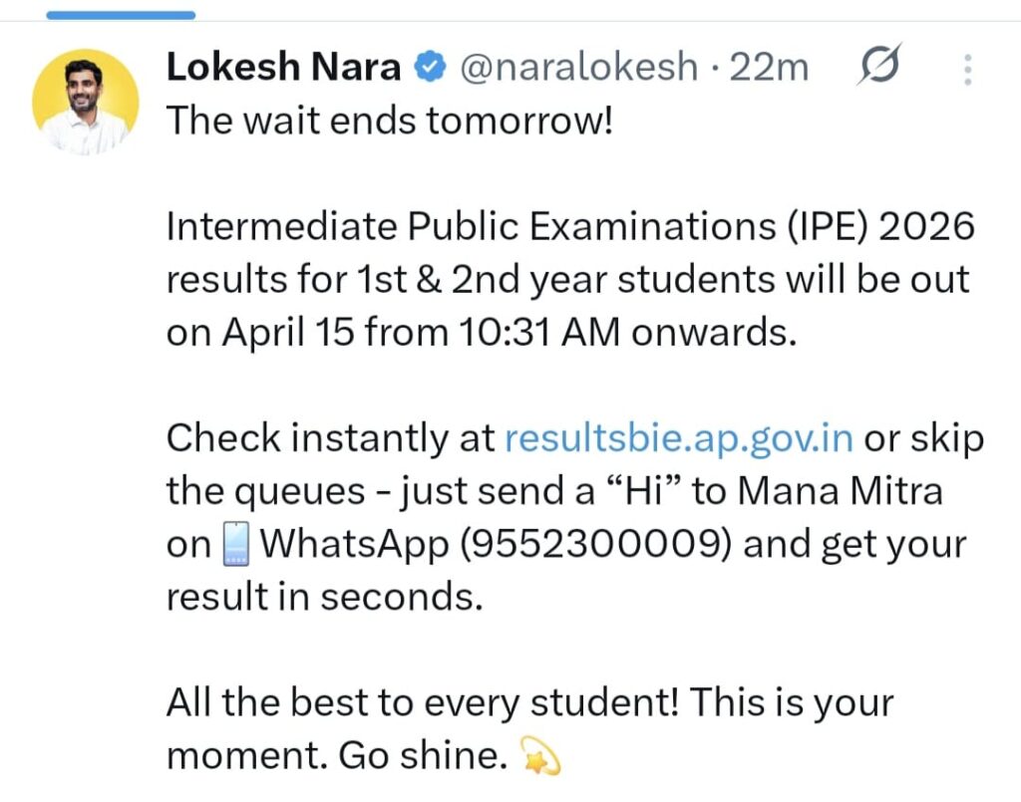Open the resultsbie.ap.gov.in link

pyautogui.click(x=679, y=438)
